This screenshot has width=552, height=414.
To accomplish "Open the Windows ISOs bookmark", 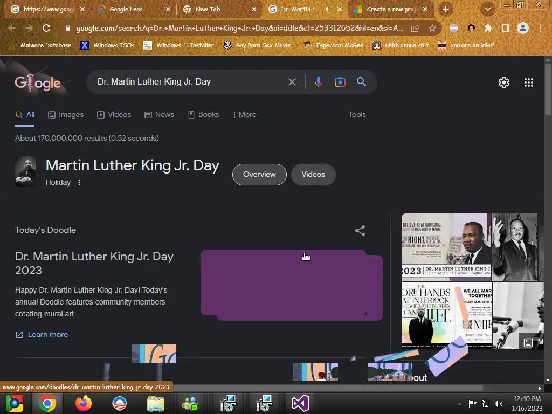I will (x=108, y=45).
